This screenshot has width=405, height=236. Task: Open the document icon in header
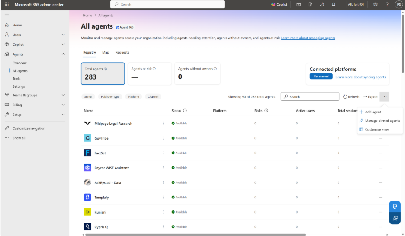(x=310, y=4)
